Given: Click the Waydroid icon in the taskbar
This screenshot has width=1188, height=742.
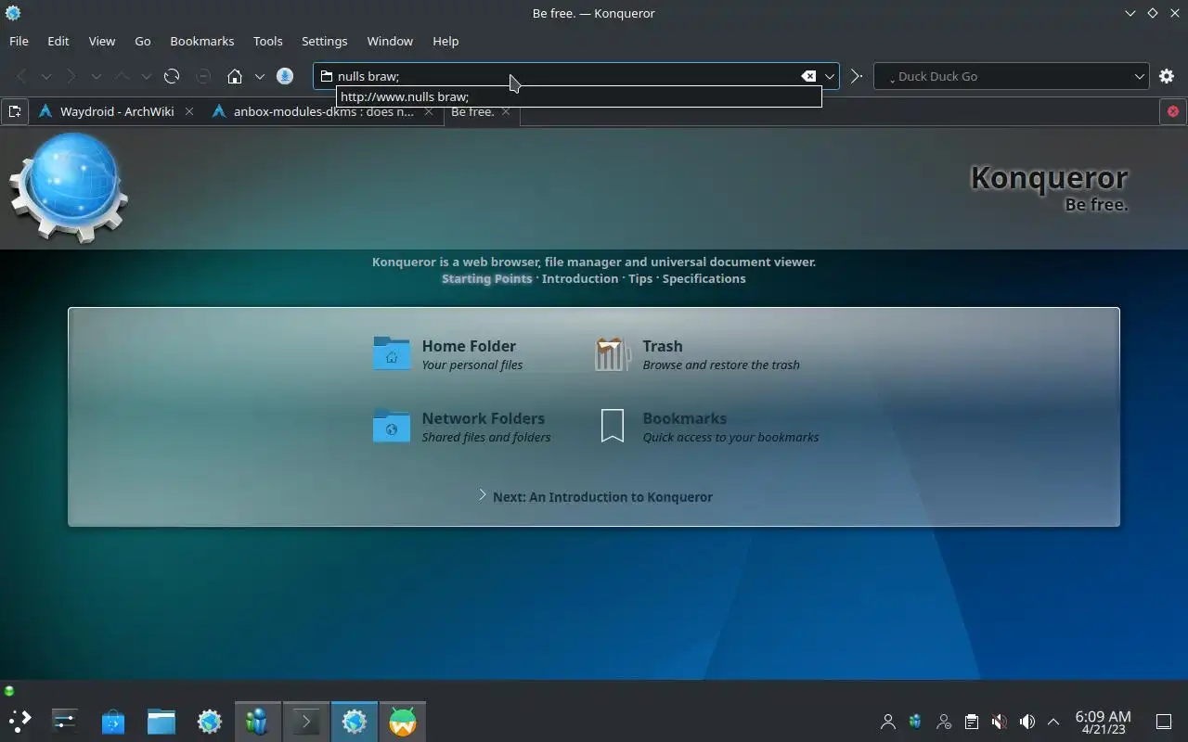Looking at the screenshot, I should click(x=403, y=721).
